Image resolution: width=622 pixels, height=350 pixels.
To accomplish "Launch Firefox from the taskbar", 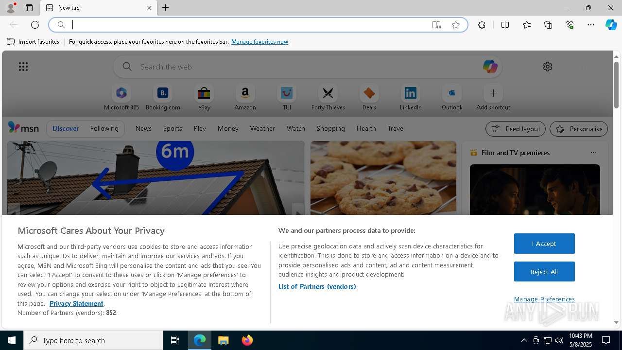I will [247, 340].
